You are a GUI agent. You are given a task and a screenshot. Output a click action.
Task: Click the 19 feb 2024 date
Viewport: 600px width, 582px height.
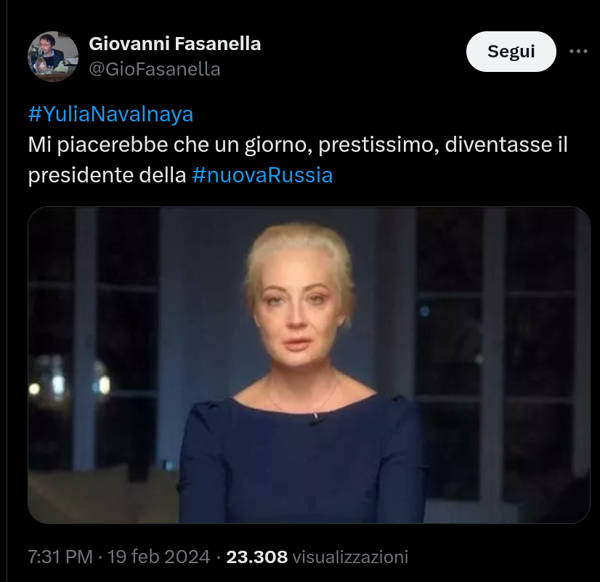pos(160,557)
